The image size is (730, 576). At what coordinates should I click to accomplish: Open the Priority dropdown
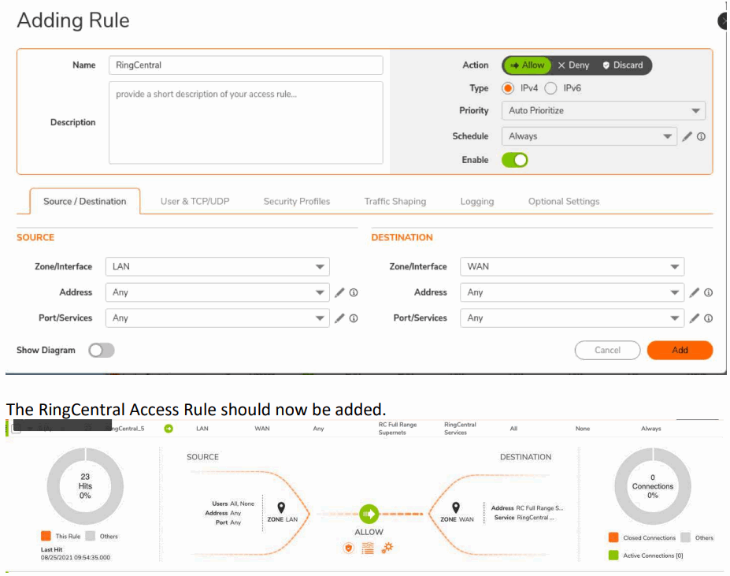603,110
